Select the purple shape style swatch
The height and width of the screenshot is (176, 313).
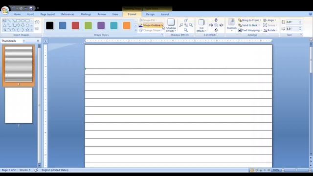101,25
